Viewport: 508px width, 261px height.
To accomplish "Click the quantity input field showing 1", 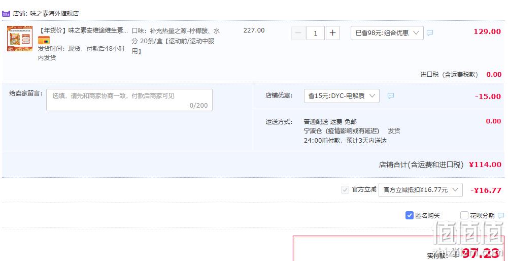I will point(315,33).
